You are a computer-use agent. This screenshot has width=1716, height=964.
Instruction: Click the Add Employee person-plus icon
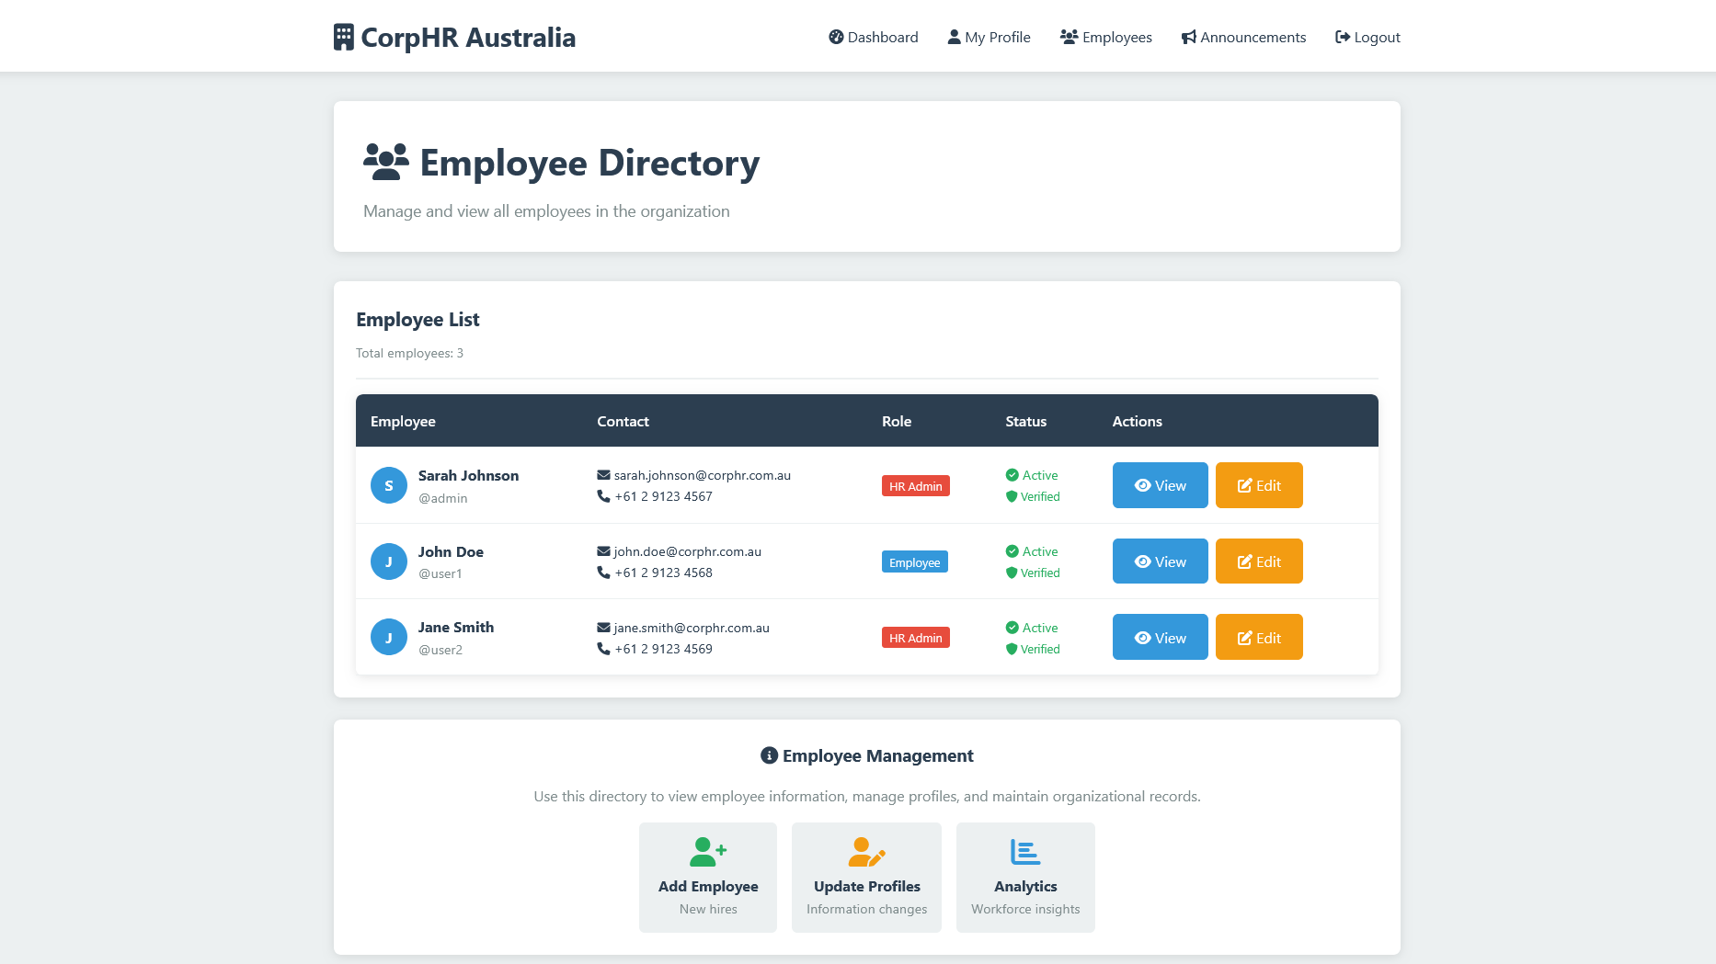point(707,852)
